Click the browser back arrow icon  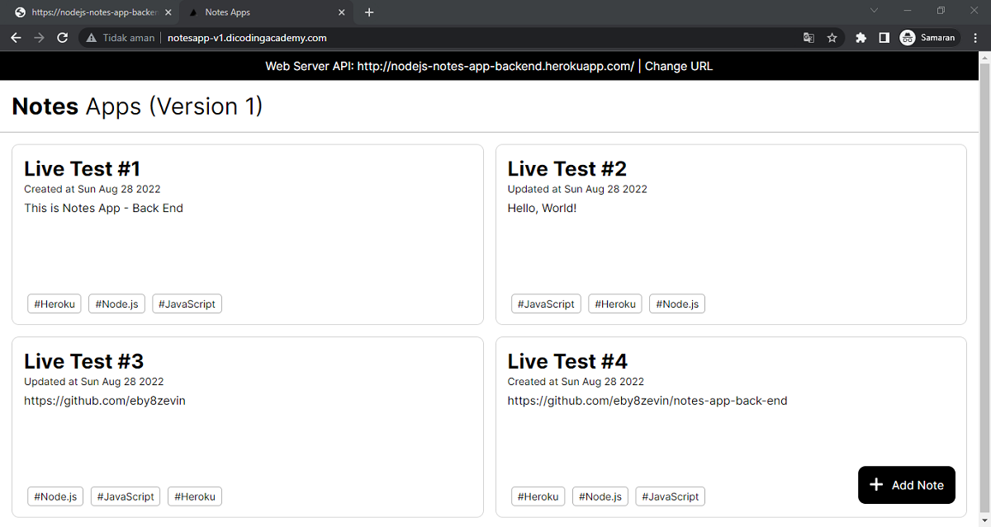16,38
